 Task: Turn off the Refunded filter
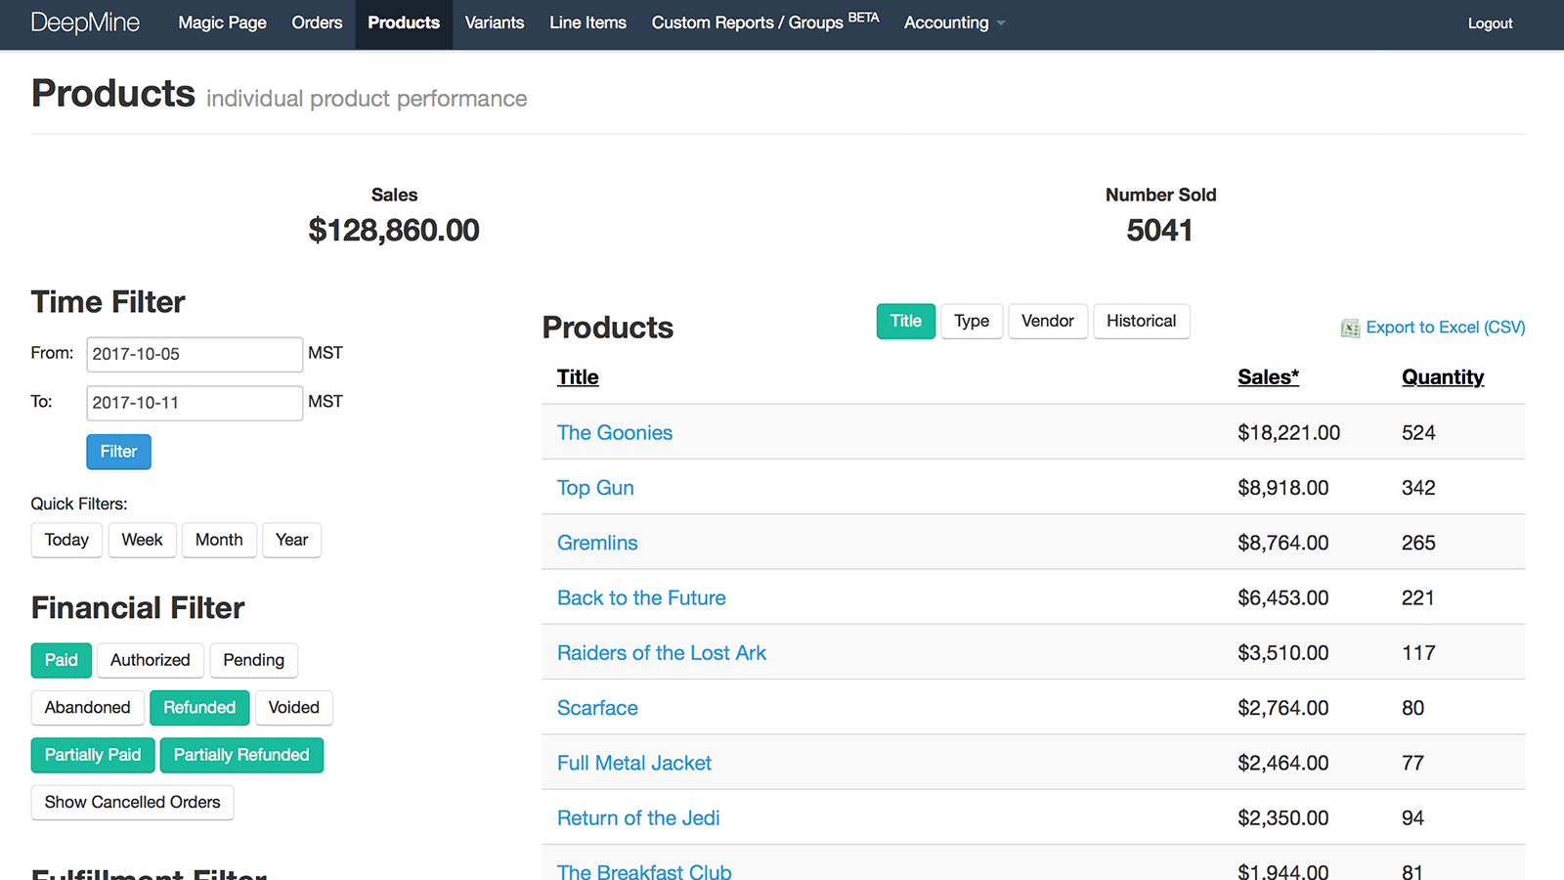click(x=199, y=707)
